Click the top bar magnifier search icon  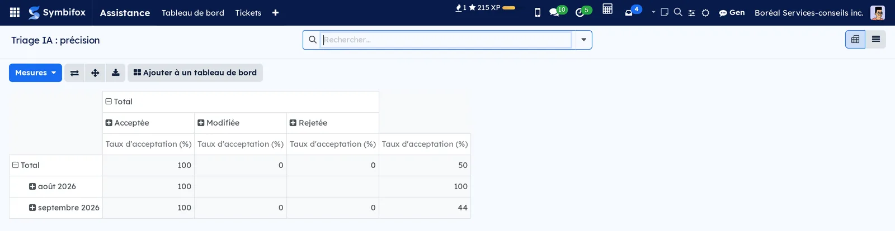click(678, 12)
